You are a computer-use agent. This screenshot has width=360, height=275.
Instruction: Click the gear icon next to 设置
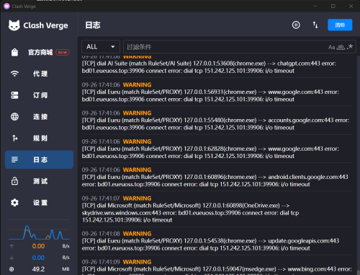point(14,203)
